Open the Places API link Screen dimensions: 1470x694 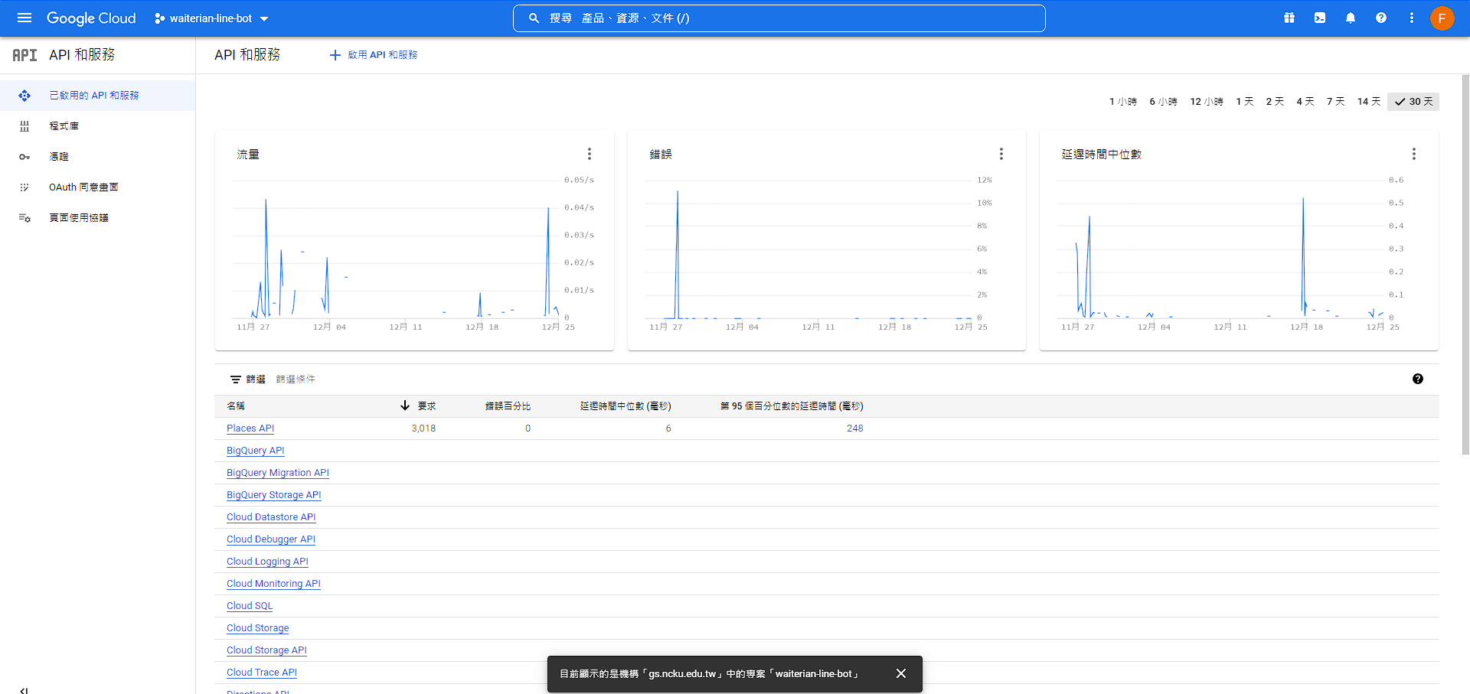click(x=250, y=428)
